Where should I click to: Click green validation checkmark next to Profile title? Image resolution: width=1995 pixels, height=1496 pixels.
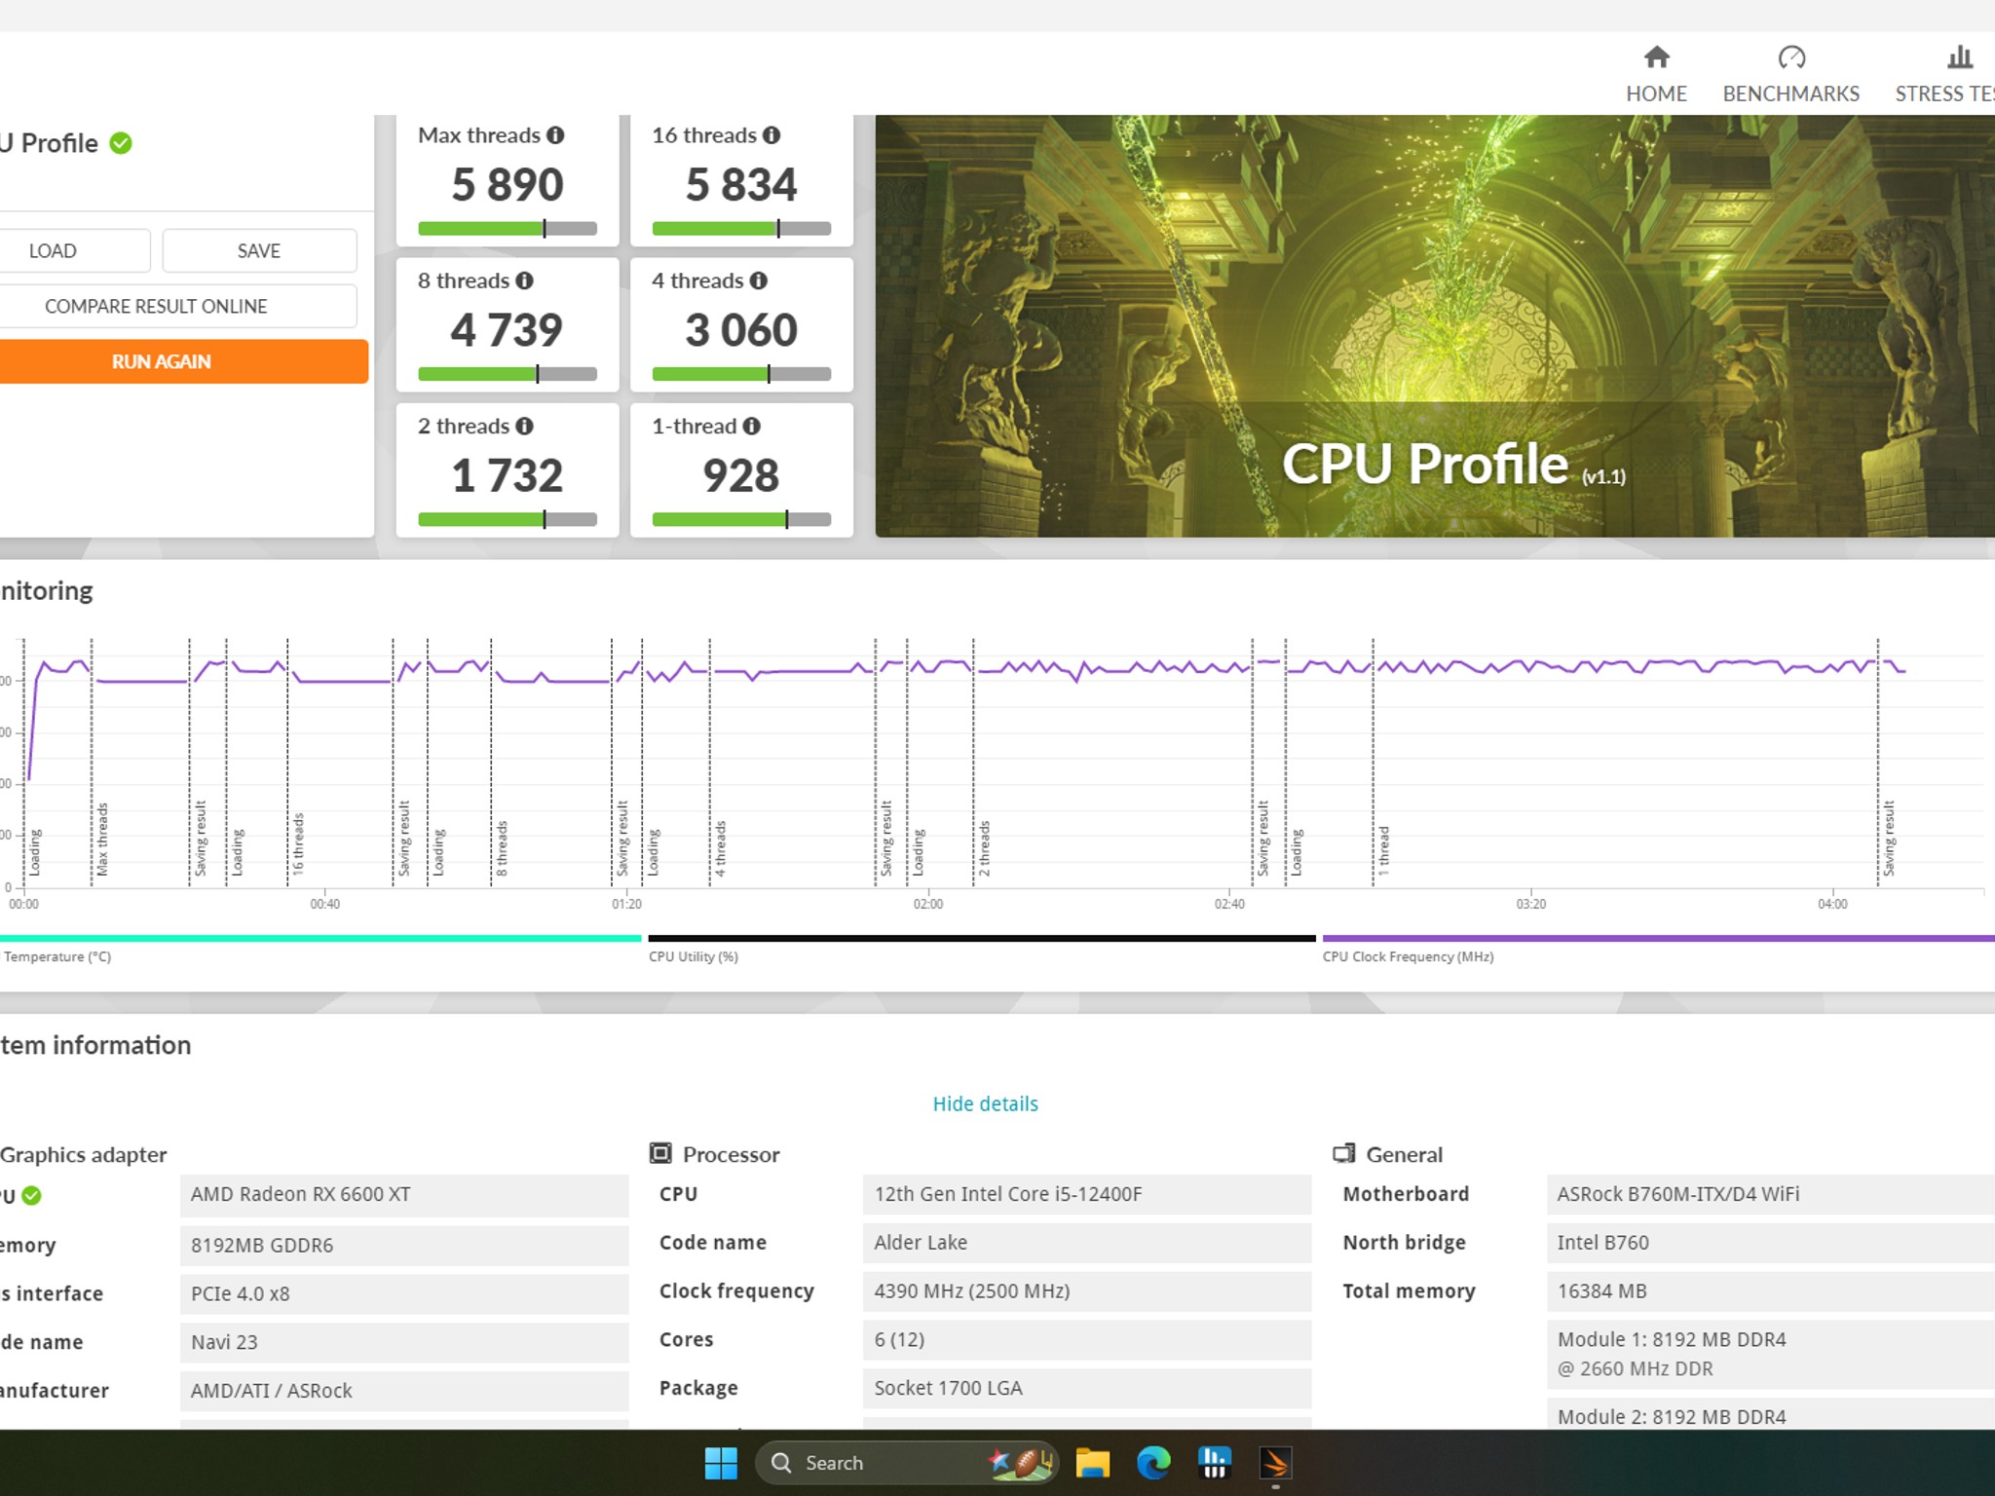[121, 143]
